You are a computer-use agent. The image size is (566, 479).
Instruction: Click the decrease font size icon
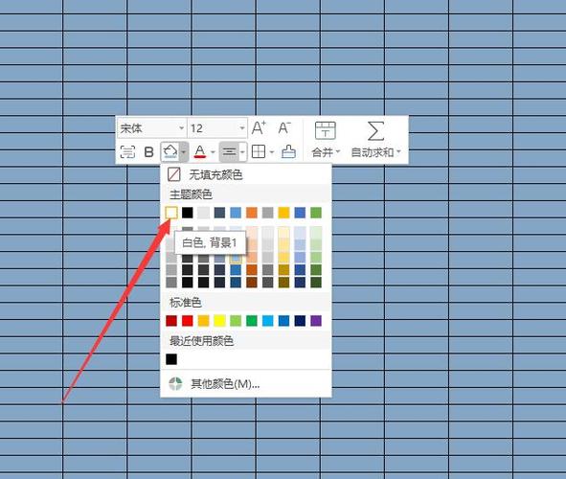click(x=284, y=127)
